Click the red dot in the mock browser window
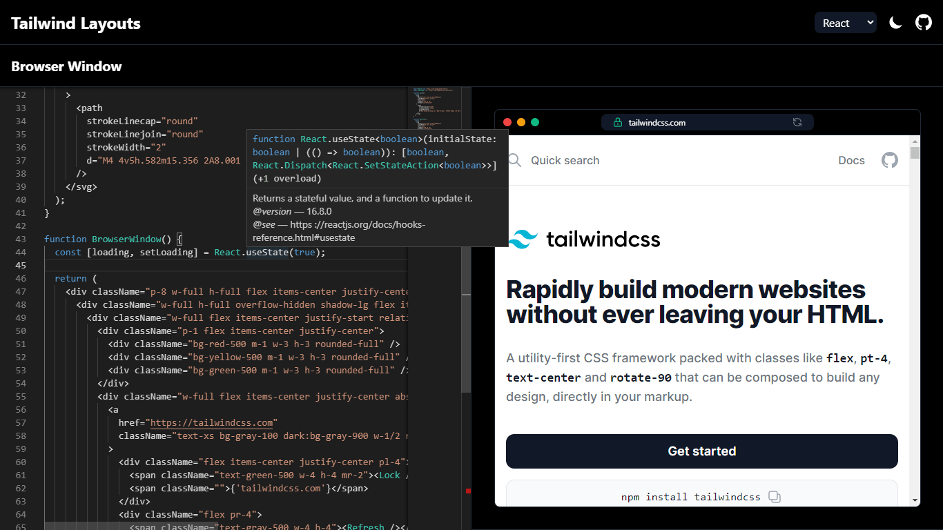943x530 pixels. click(507, 122)
